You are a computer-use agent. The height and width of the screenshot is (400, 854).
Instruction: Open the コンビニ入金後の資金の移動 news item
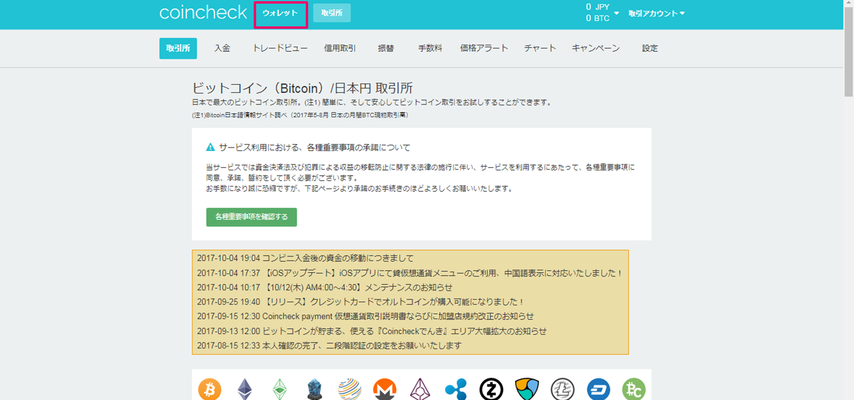pyautogui.click(x=305, y=258)
